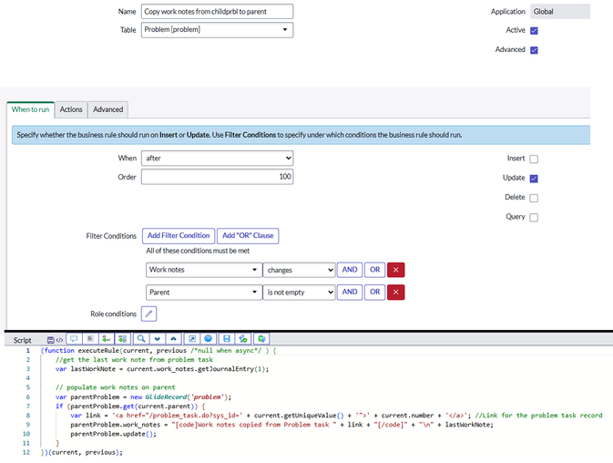The height and width of the screenshot is (463, 613).
Task: Click OR button on Work notes row
Action: pyautogui.click(x=375, y=270)
